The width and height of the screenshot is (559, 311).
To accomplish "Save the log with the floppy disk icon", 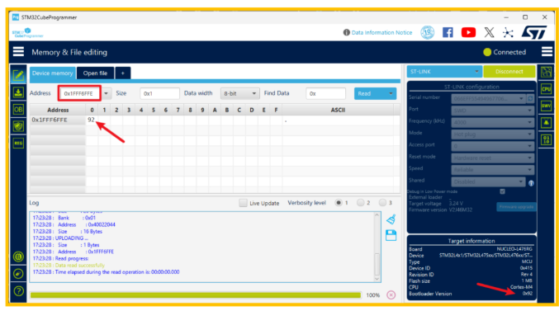I will pos(391,235).
